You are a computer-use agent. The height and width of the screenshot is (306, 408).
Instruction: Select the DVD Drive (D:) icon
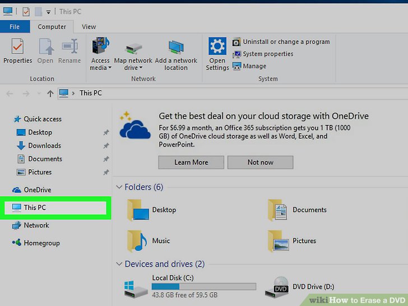pos(277,288)
